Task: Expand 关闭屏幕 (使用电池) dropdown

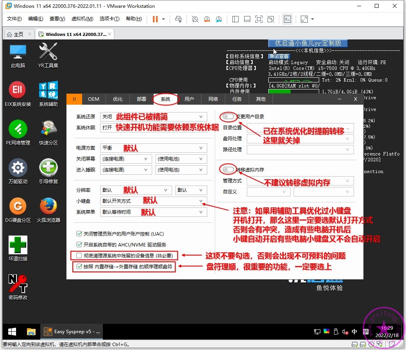Action: 181,159
